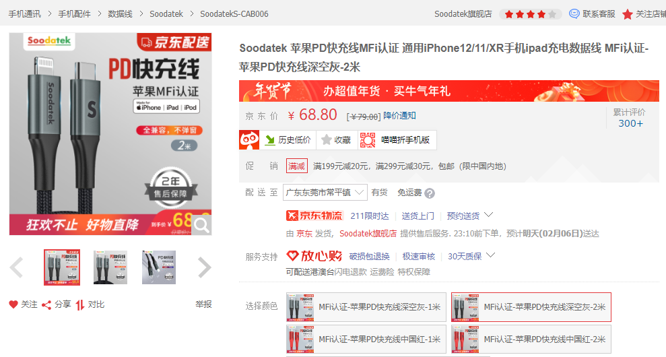Select the first product thumbnail
This screenshot has width=666, height=357.
pos(62,267)
